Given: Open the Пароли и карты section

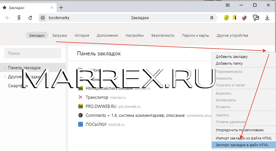Looking at the screenshot, I should pyautogui.click(x=195, y=36).
